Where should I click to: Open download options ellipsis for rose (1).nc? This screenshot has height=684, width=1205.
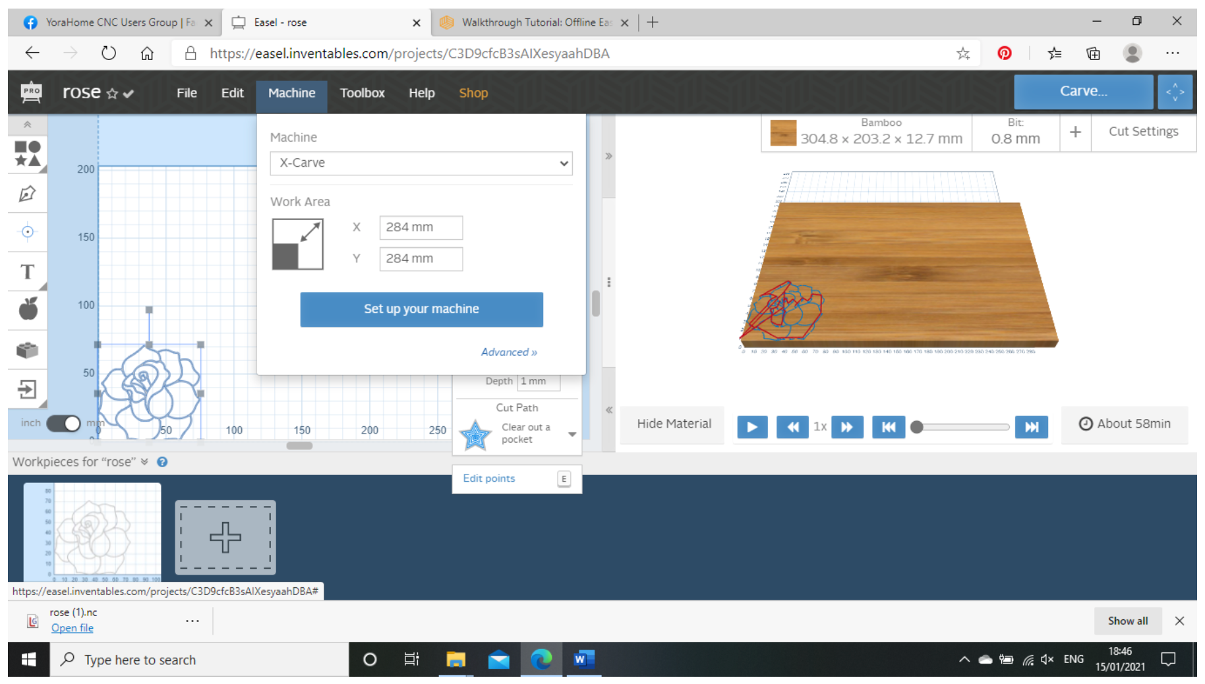click(192, 621)
